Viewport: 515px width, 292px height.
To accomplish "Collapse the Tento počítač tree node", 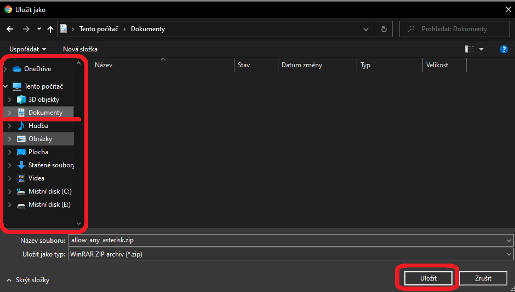I will coord(5,86).
